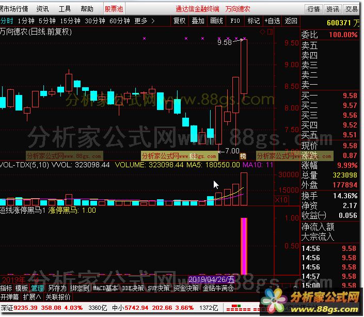Click the 换手 14.36% value
The width and height of the screenshot is (364, 317).
(345, 196)
